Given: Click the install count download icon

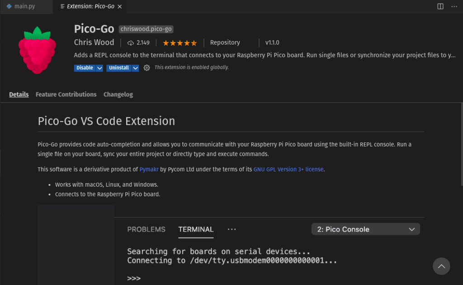Looking at the screenshot, I should (x=131, y=43).
